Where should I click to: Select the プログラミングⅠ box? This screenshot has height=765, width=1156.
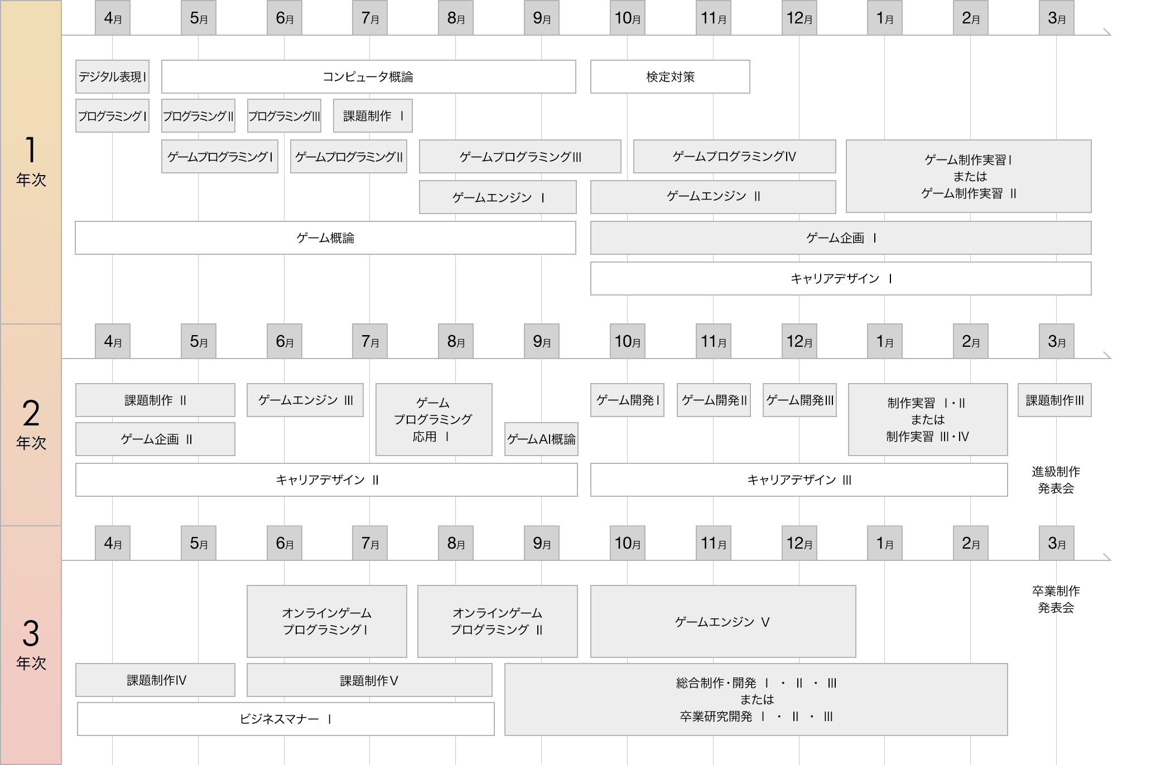tap(112, 116)
